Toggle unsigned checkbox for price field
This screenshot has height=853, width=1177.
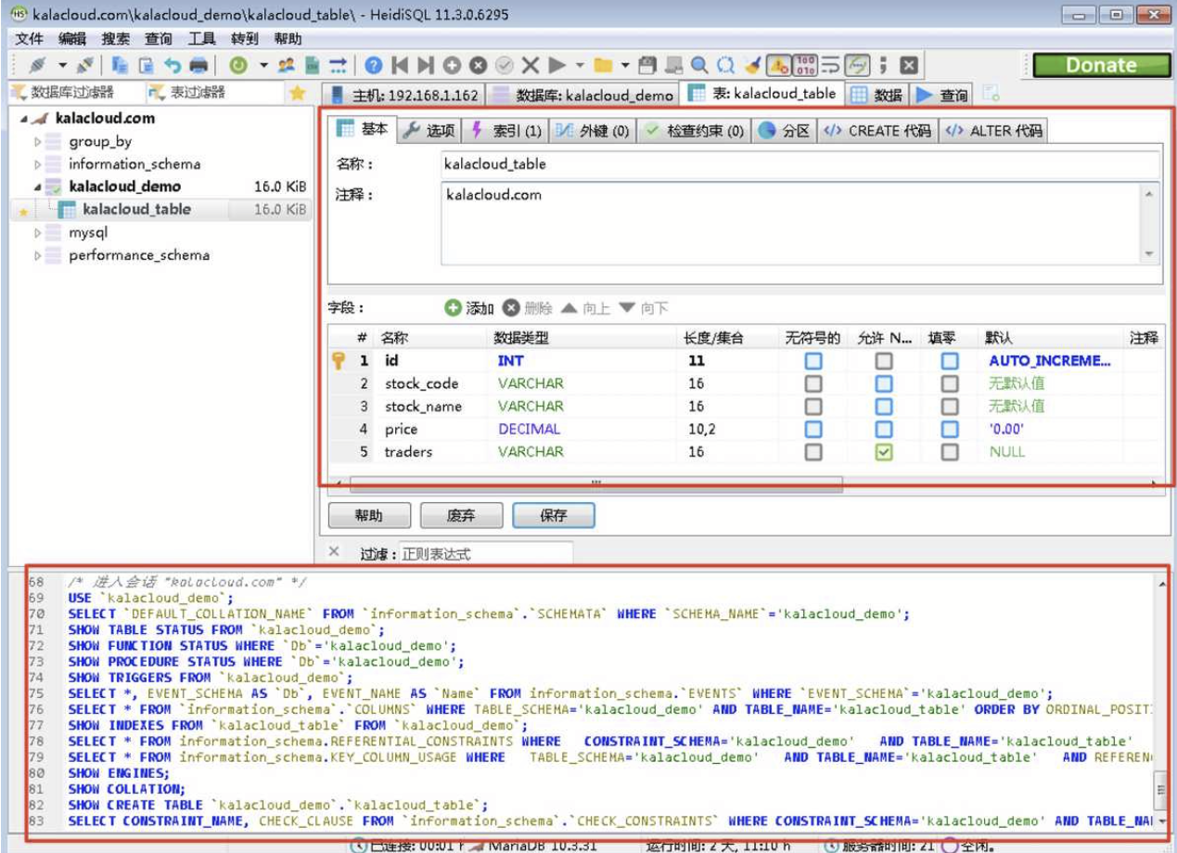click(x=813, y=430)
